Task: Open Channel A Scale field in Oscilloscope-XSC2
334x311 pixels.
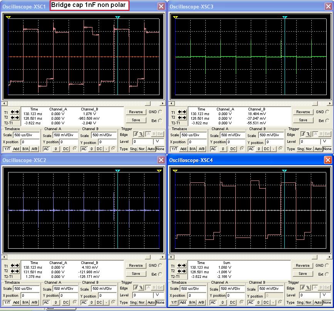Action: tap(65, 289)
